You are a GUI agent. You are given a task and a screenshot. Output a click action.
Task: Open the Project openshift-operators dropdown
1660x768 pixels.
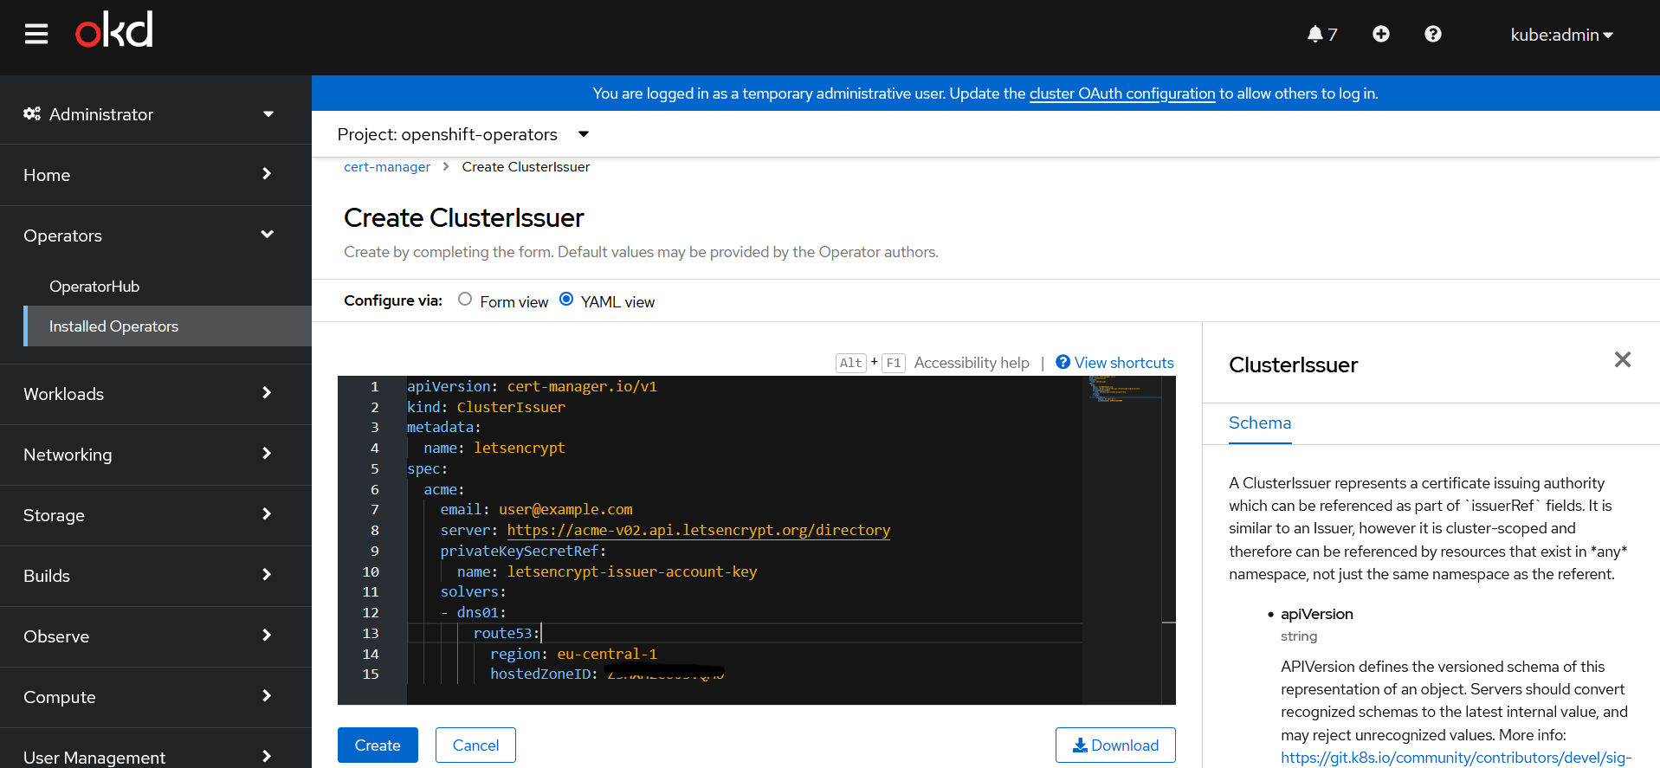click(463, 134)
